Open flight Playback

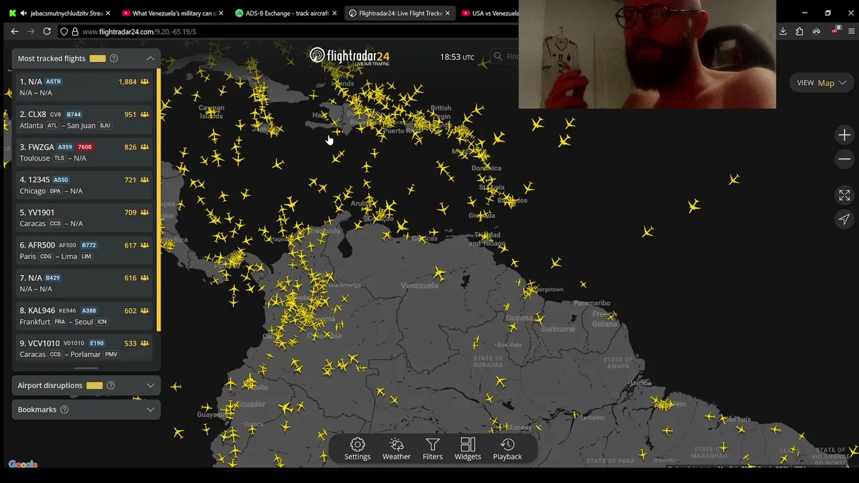pos(507,449)
